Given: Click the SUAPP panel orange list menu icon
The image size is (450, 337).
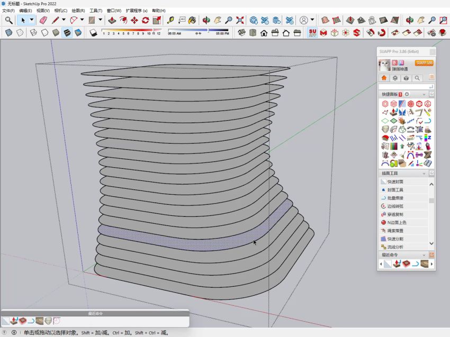Looking at the screenshot, I should [x=431, y=77].
